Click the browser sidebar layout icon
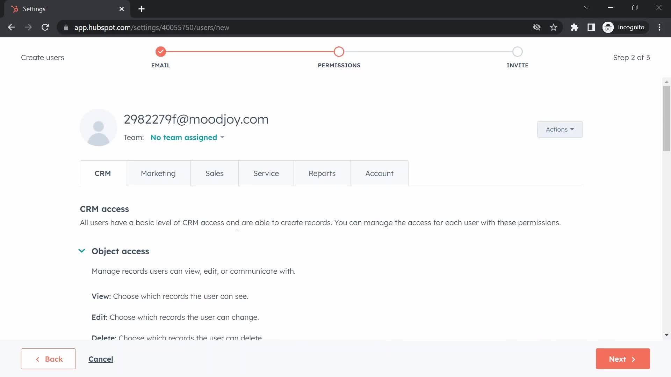This screenshot has height=377, width=671. click(x=592, y=27)
